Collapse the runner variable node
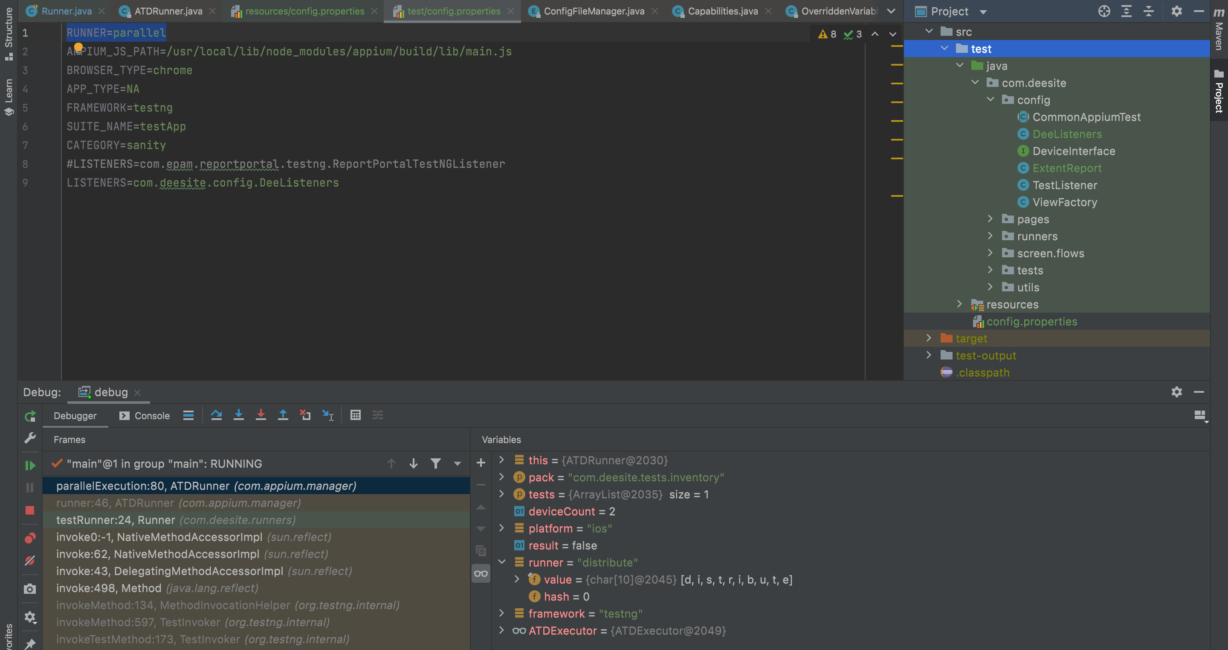1228x650 pixels. point(501,562)
